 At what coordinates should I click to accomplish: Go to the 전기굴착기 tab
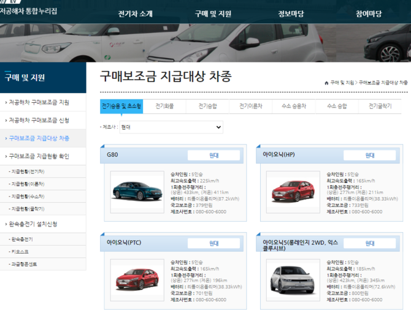380,107
